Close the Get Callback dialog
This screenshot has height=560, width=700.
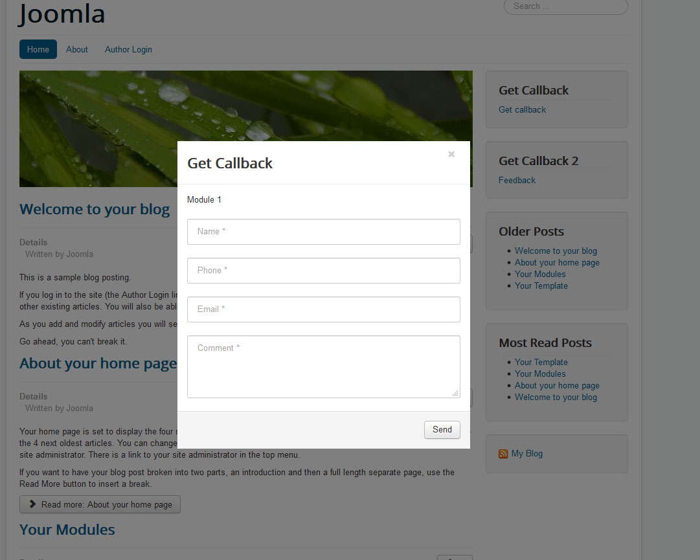coord(451,154)
